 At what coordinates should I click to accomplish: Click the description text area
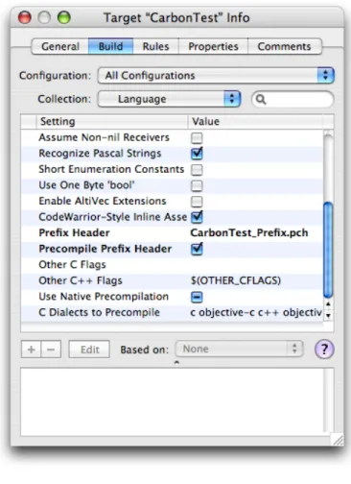pos(173,402)
